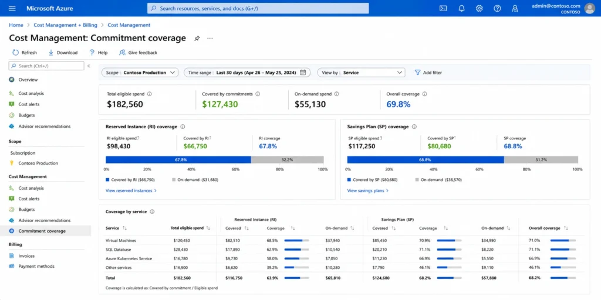Sort by Reserved Instance Covered column
This screenshot has width=601, height=300.
point(247,228)
